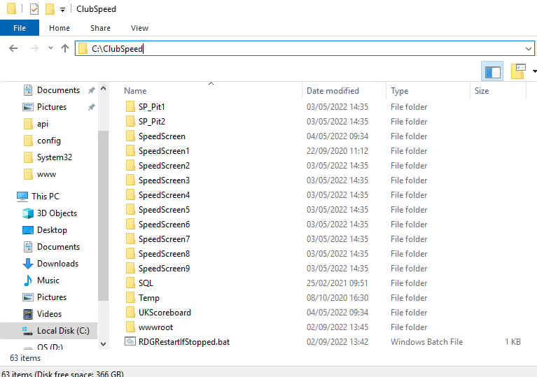Open the www folder in sidebar
The width and height of the screenshot is (537, 377).
pos(46,174)
